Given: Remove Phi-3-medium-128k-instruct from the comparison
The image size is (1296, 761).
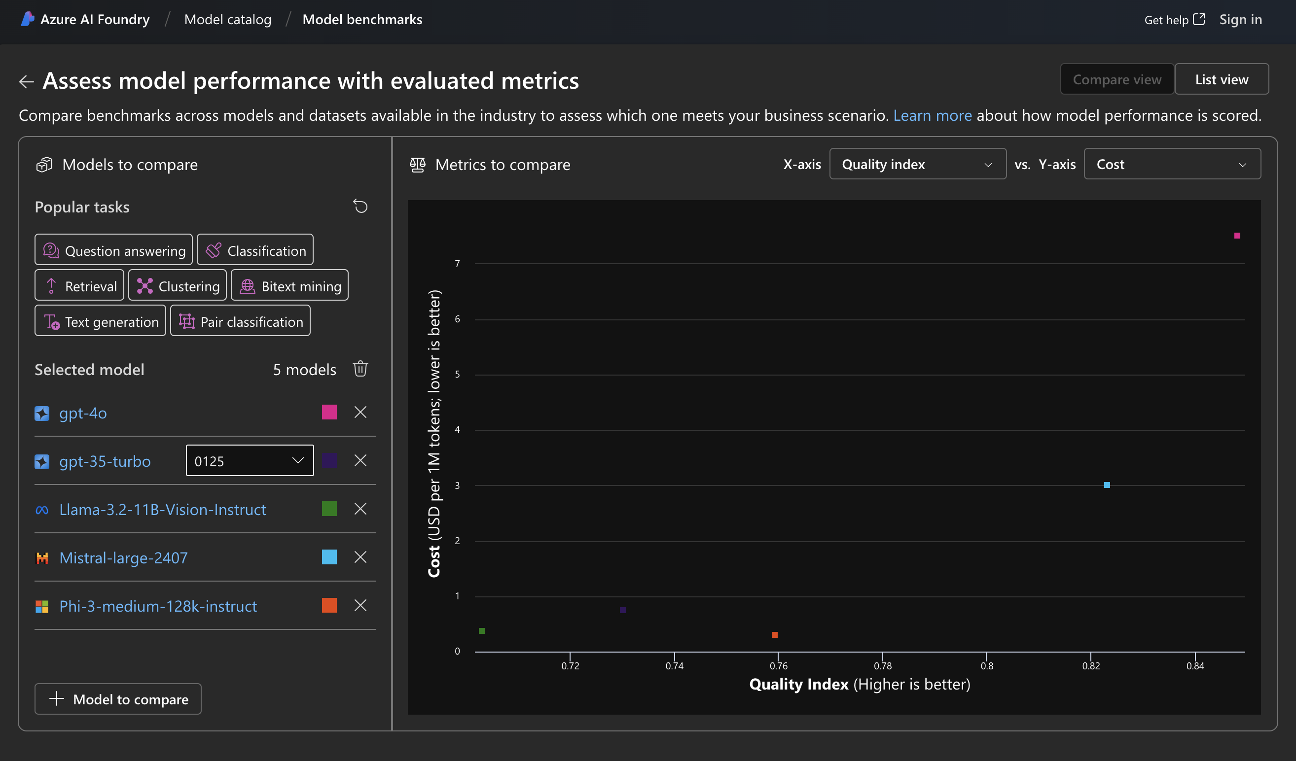Looking at the screenshot, I should coord(360,605).
